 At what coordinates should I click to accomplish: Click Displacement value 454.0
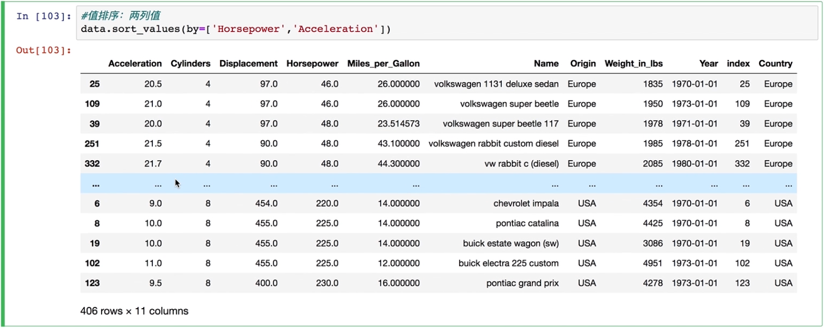pyautogui.click(x=266, y=203)
